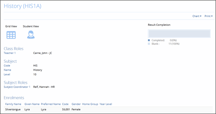The image size is (216, 114).
Task: Sort enrolments by Home Group column
Action: coord(90,104)
